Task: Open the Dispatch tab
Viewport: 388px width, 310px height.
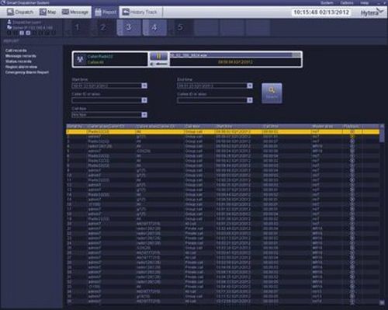Action: coord(20,12)
